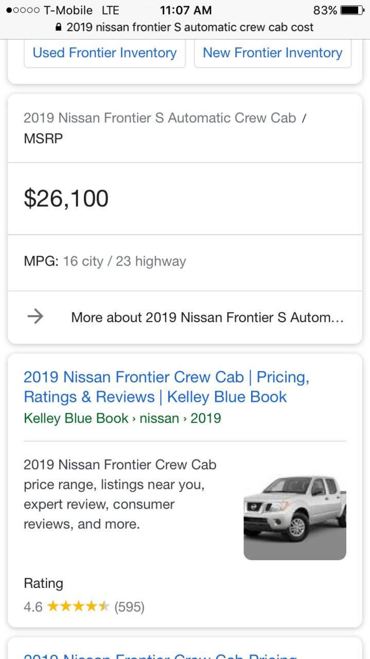Open the Kelley Blue Book result title
Screen dimensions: 370x659
coord(166,387)
